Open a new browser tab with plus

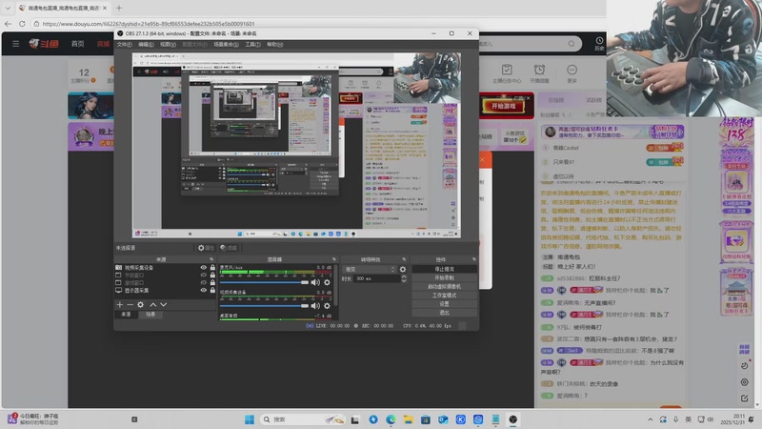point(119,8)
